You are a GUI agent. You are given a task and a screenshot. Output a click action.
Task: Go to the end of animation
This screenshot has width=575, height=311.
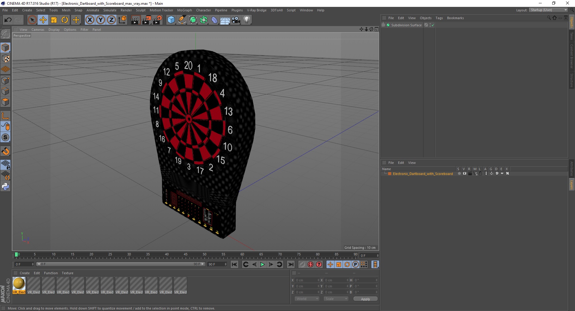point(290,264)
